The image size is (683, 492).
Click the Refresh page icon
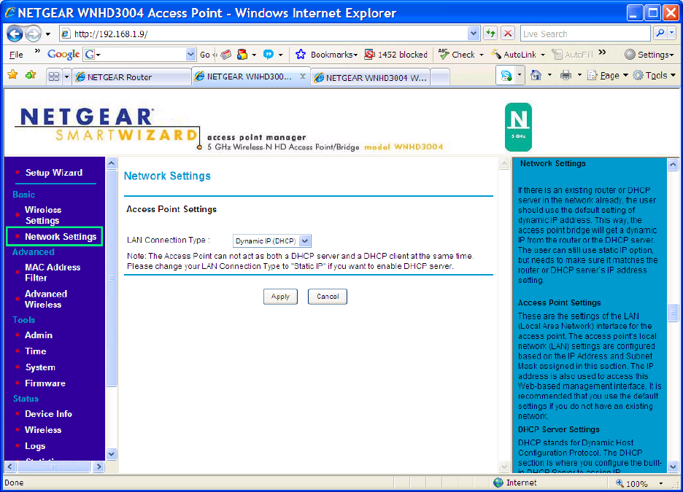(490, 33)
